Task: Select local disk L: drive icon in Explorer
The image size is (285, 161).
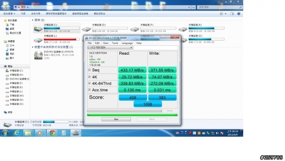Action: (x=38, y=40)
